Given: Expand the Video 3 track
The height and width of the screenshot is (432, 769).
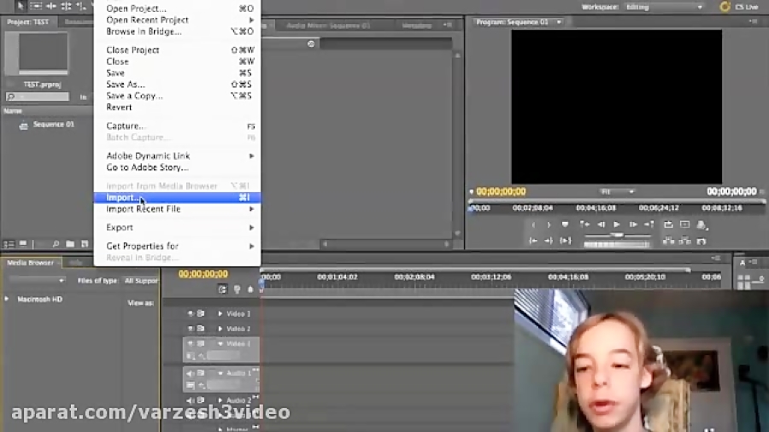Looking at the screenshot, I should coord(220,313).
